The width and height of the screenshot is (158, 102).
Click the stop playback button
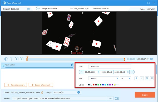click(11, 59)
